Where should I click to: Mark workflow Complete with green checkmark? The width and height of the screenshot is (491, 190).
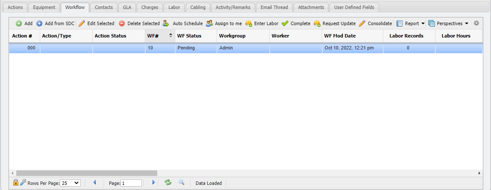point(285,23)
